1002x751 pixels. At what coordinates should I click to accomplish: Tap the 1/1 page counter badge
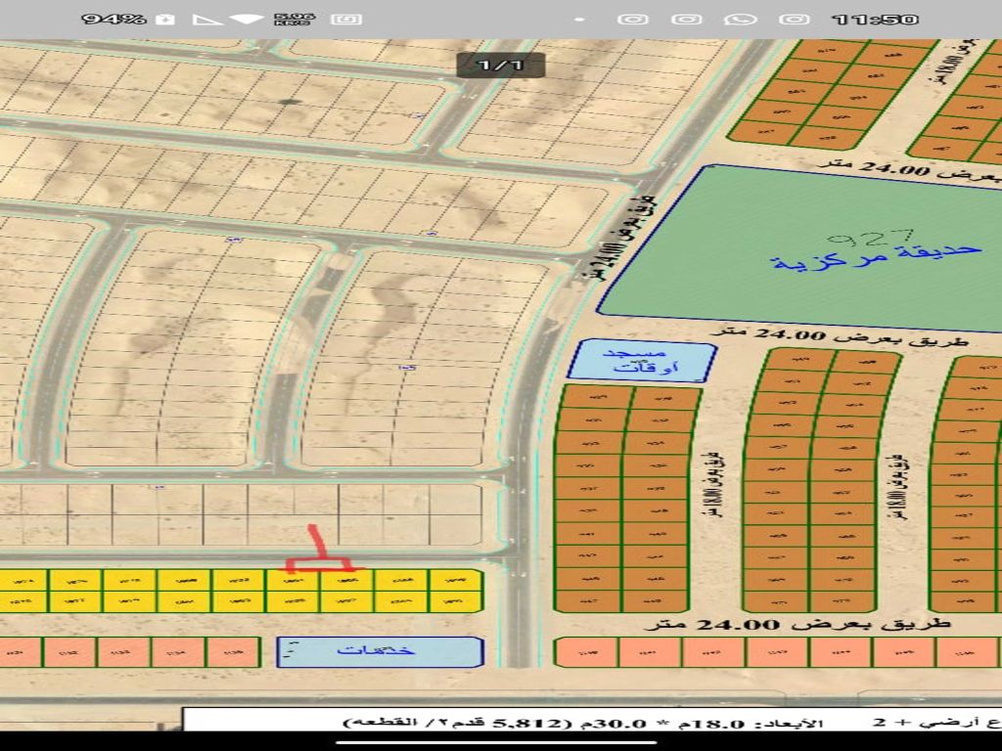[x=500, y=65]
